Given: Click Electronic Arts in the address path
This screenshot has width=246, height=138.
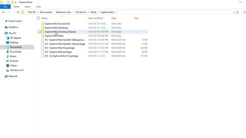Looking at the screenshot, I should pyautogui.click(x=63, y=12).
